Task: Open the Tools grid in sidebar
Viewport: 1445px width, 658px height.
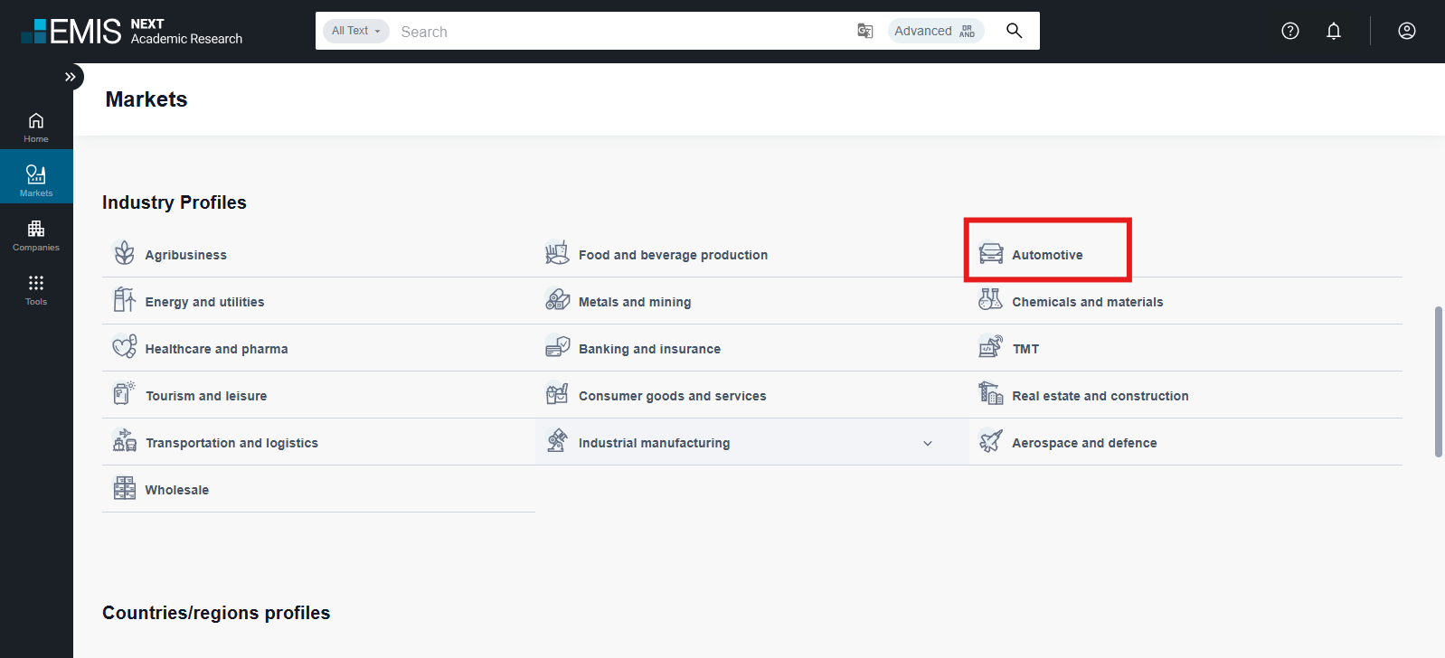Action: (36, 289)
